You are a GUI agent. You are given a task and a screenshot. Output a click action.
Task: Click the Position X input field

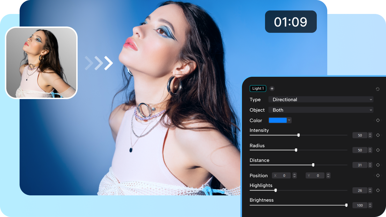(x=281, y=175)
